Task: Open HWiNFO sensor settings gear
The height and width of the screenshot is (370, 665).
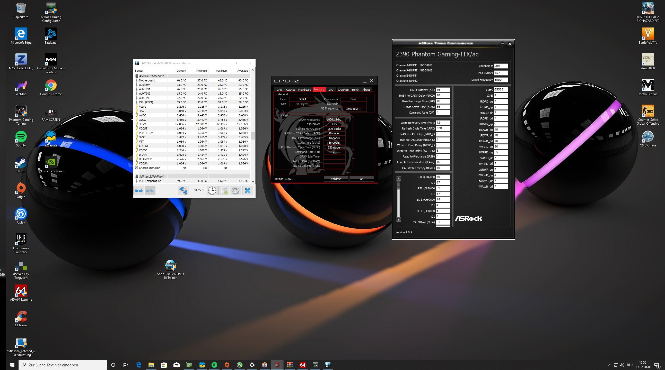Action: pos(235,191)
